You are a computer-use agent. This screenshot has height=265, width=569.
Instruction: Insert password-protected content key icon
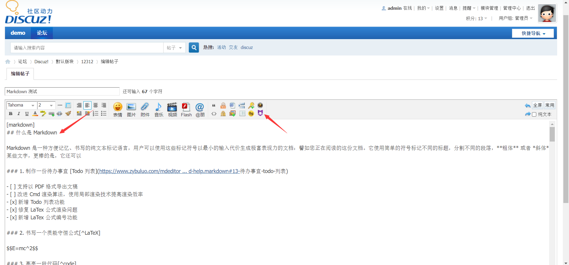[251, 105]
